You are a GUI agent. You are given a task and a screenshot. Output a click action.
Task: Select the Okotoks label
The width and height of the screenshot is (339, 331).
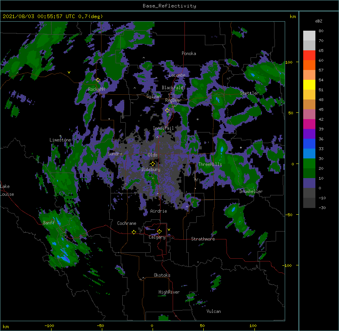[x=162, y=275]
